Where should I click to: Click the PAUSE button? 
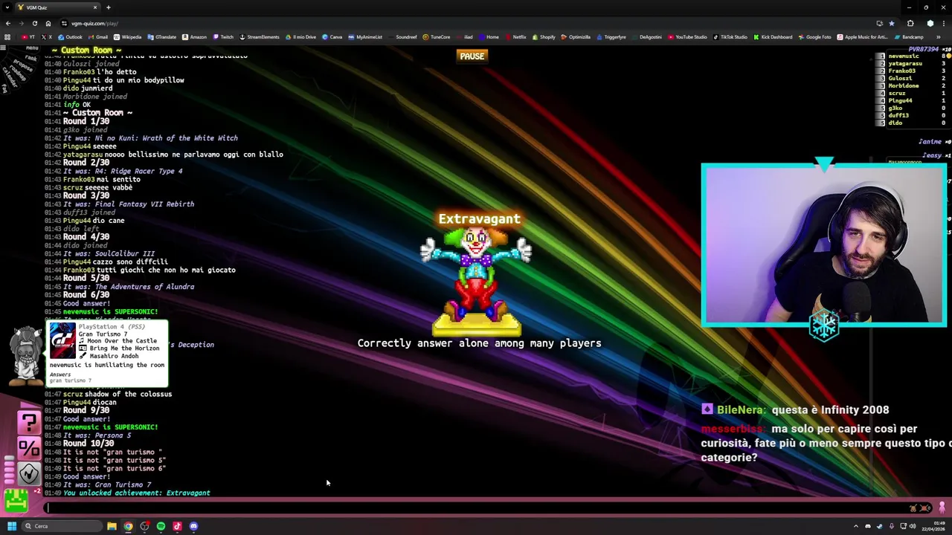472,56
